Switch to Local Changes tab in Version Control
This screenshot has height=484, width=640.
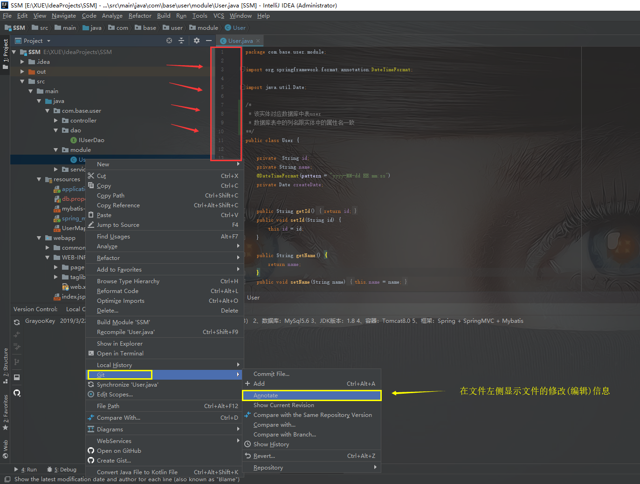[x=76, y=309]
